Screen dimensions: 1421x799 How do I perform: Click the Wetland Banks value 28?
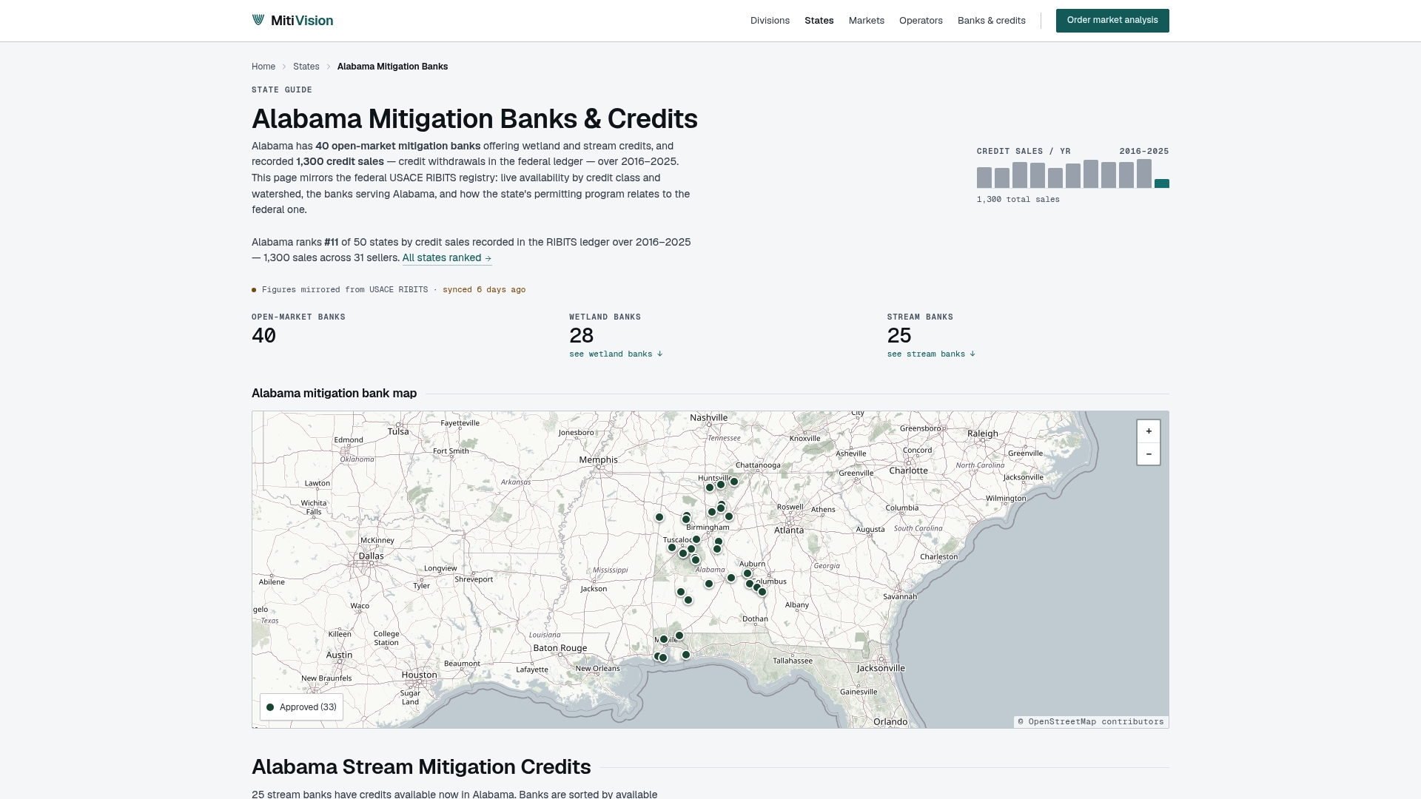[582, 336]
